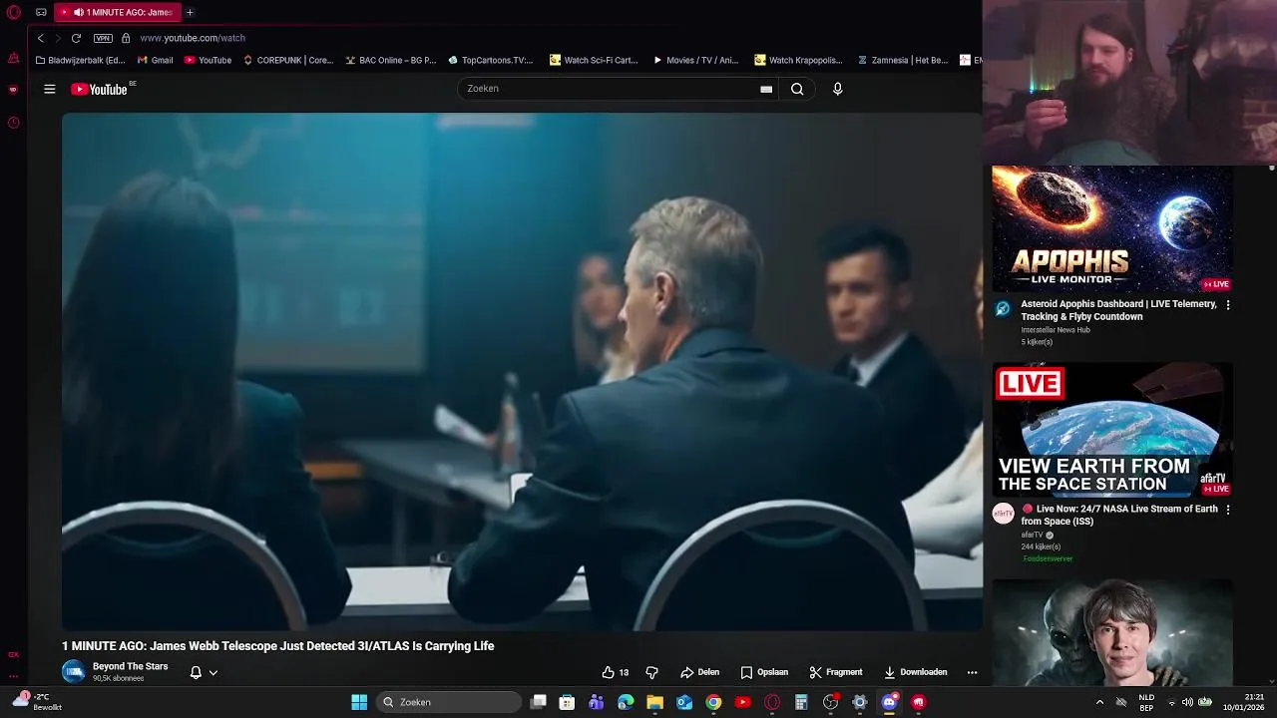
Task: Open the on-screen keyboard icon in search
Action: click(x=766, y=89)
